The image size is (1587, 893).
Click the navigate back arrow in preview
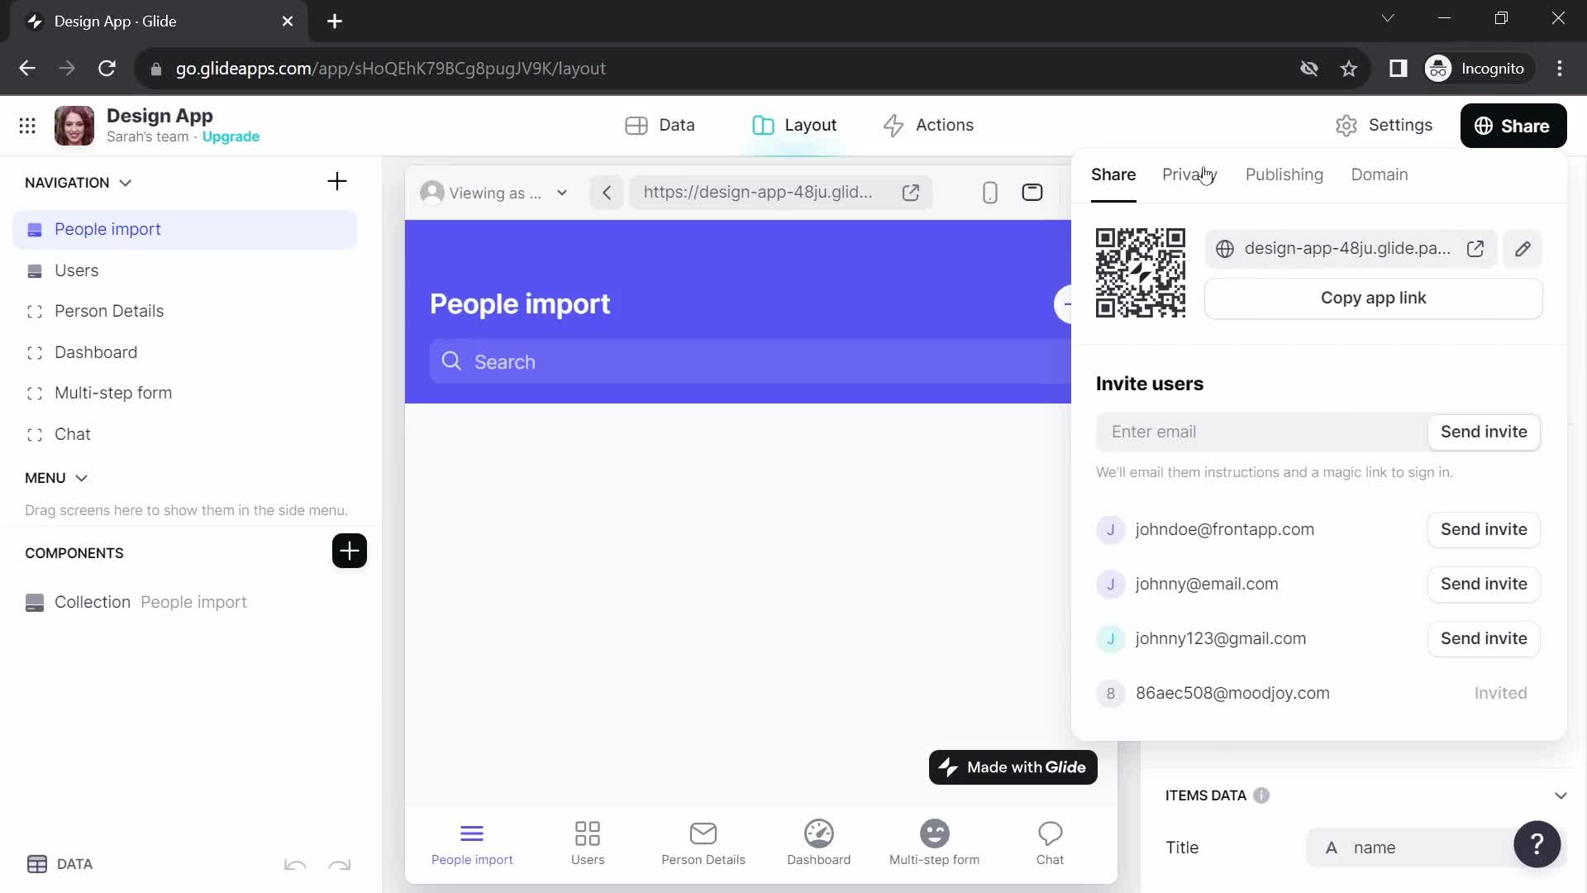pos(606,192)
